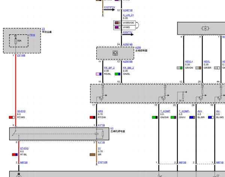Click the 31 ground signal link
Screen dimensions: 225x177
click(99, 148)
